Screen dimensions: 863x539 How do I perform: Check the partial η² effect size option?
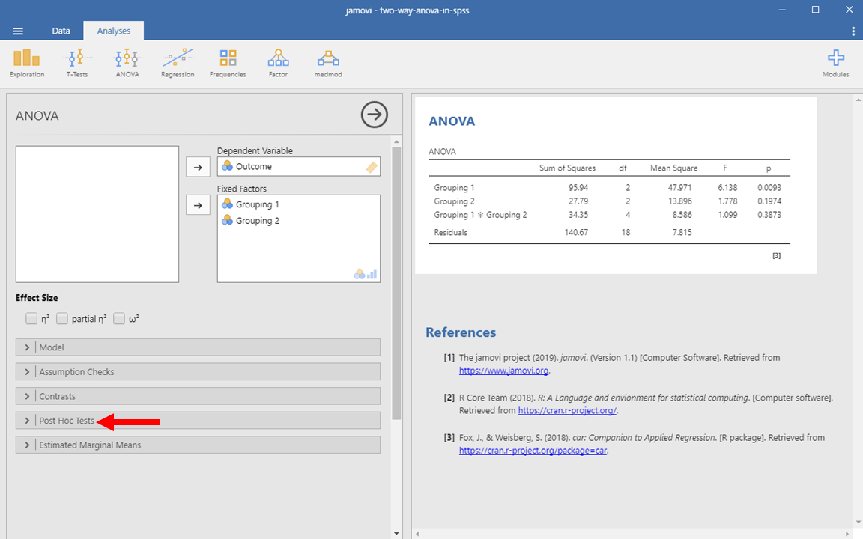(62, 319)
